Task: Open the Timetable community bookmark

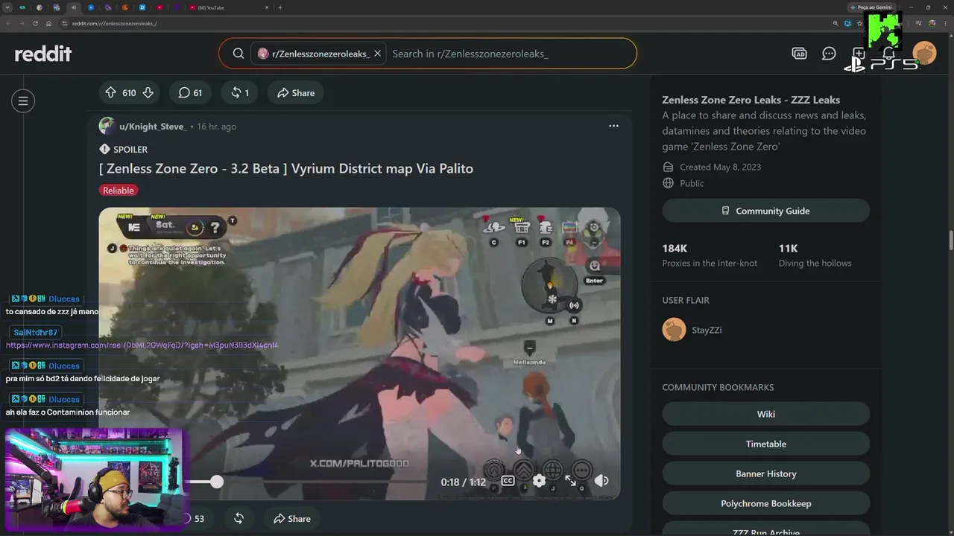Action: click(x=765, y=444)
